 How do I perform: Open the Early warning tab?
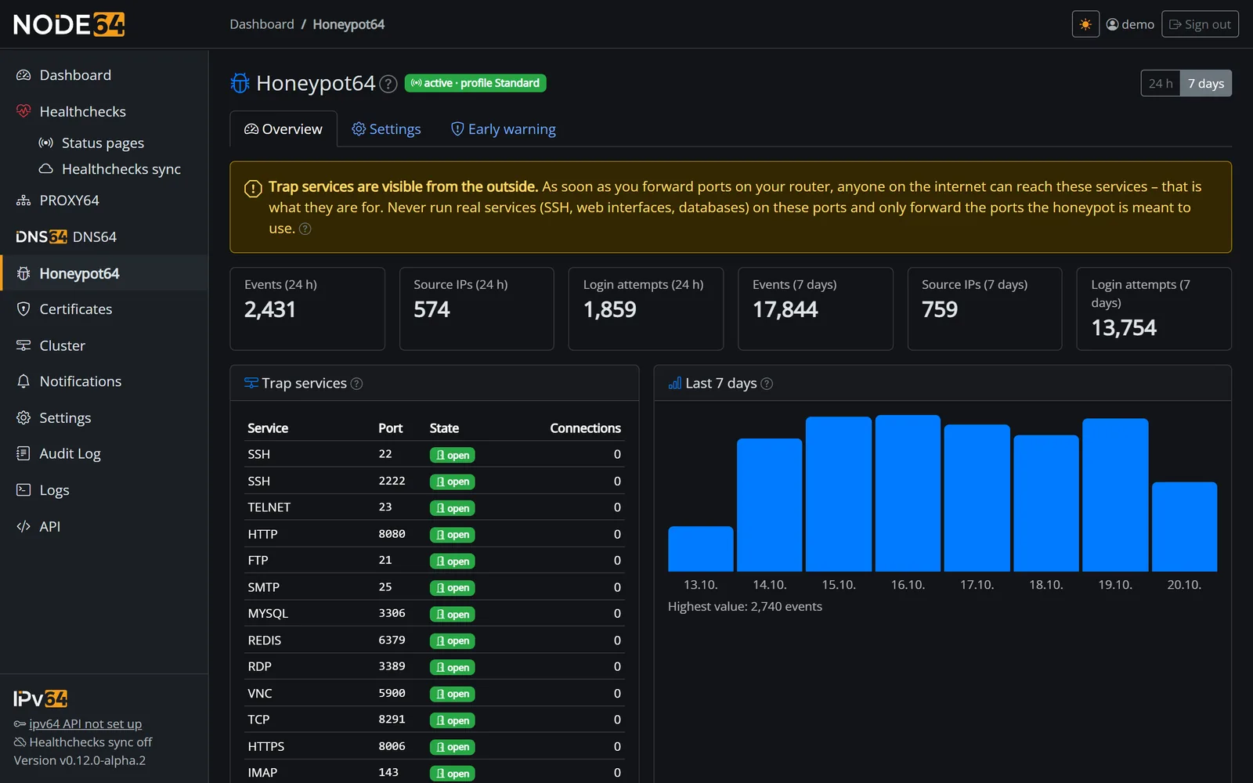point(504,129)
